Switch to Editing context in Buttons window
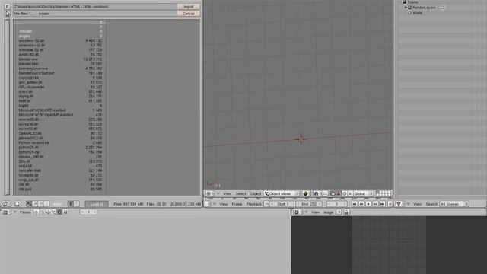The width and height of the screenshot is (487, 274). (59, 212)
